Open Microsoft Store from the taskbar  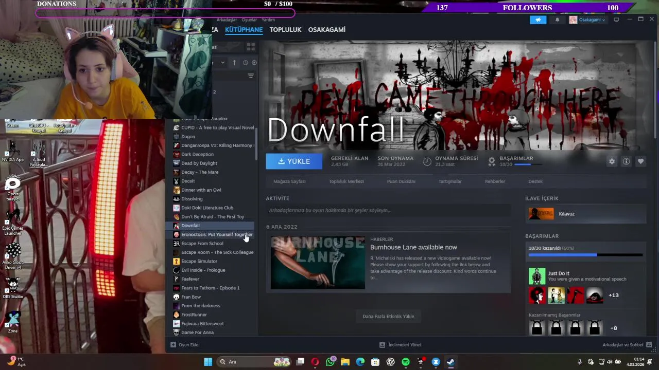click(375, 362)
